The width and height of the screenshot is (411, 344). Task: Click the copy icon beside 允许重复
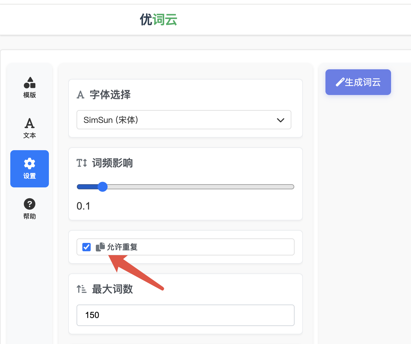(x=100, y=247)
